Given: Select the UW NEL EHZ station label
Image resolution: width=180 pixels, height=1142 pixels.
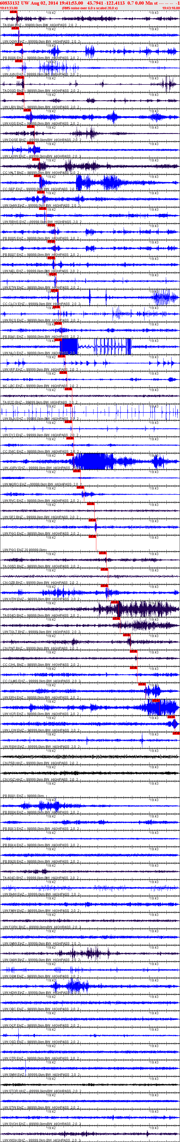Looking at the screenshot, I should coord(41,271).
